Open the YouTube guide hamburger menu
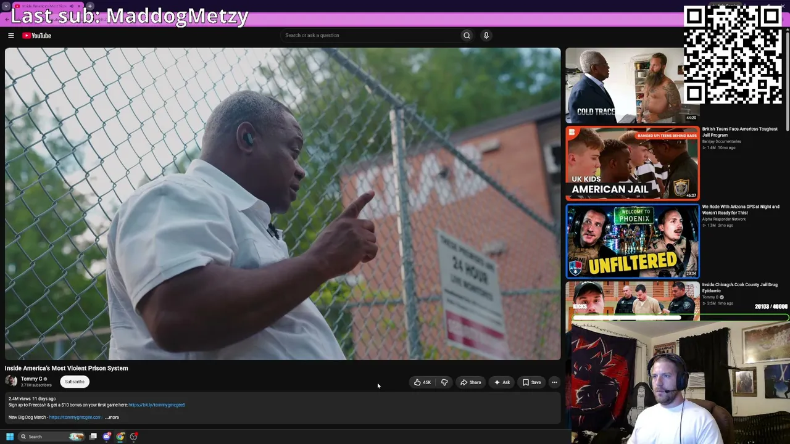This screenshot has height=444, width=790. click(x=11, y=36)
